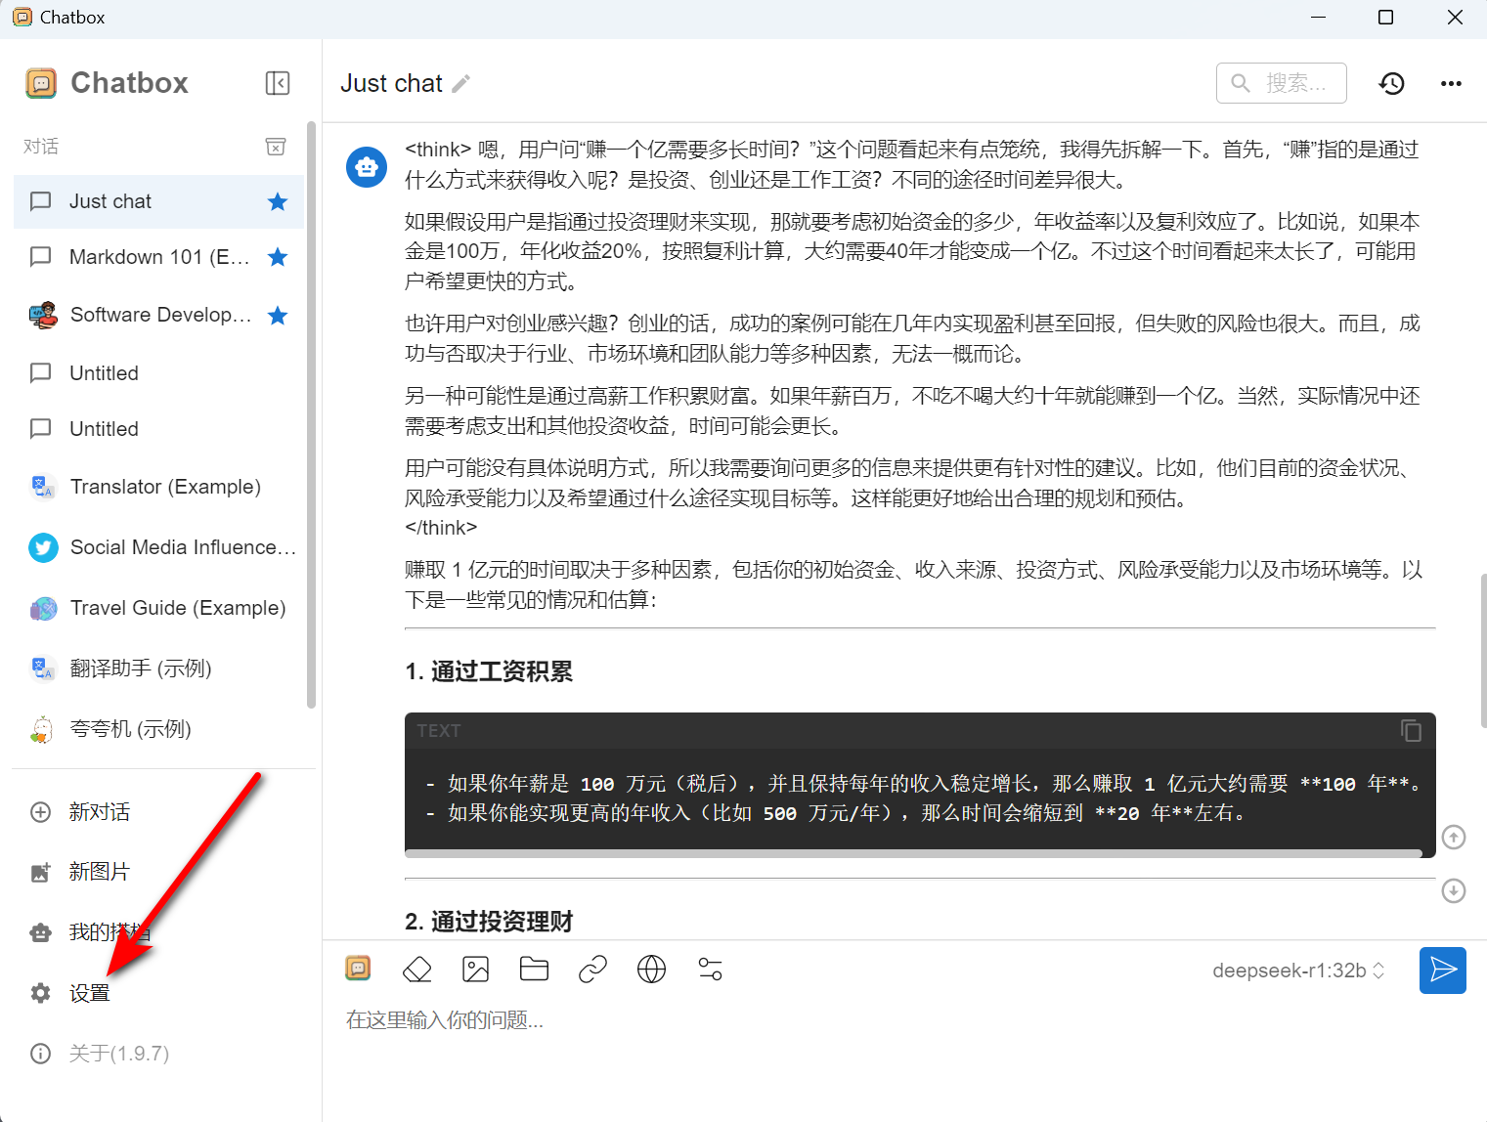This screenshot has width=1487, height=1122.
Task: Start a 新对话 new conversation
Action: pos(99,811)
